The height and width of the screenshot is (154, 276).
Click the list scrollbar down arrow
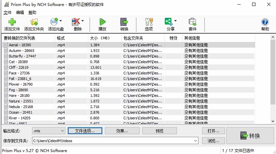click(x=273, y=121)
